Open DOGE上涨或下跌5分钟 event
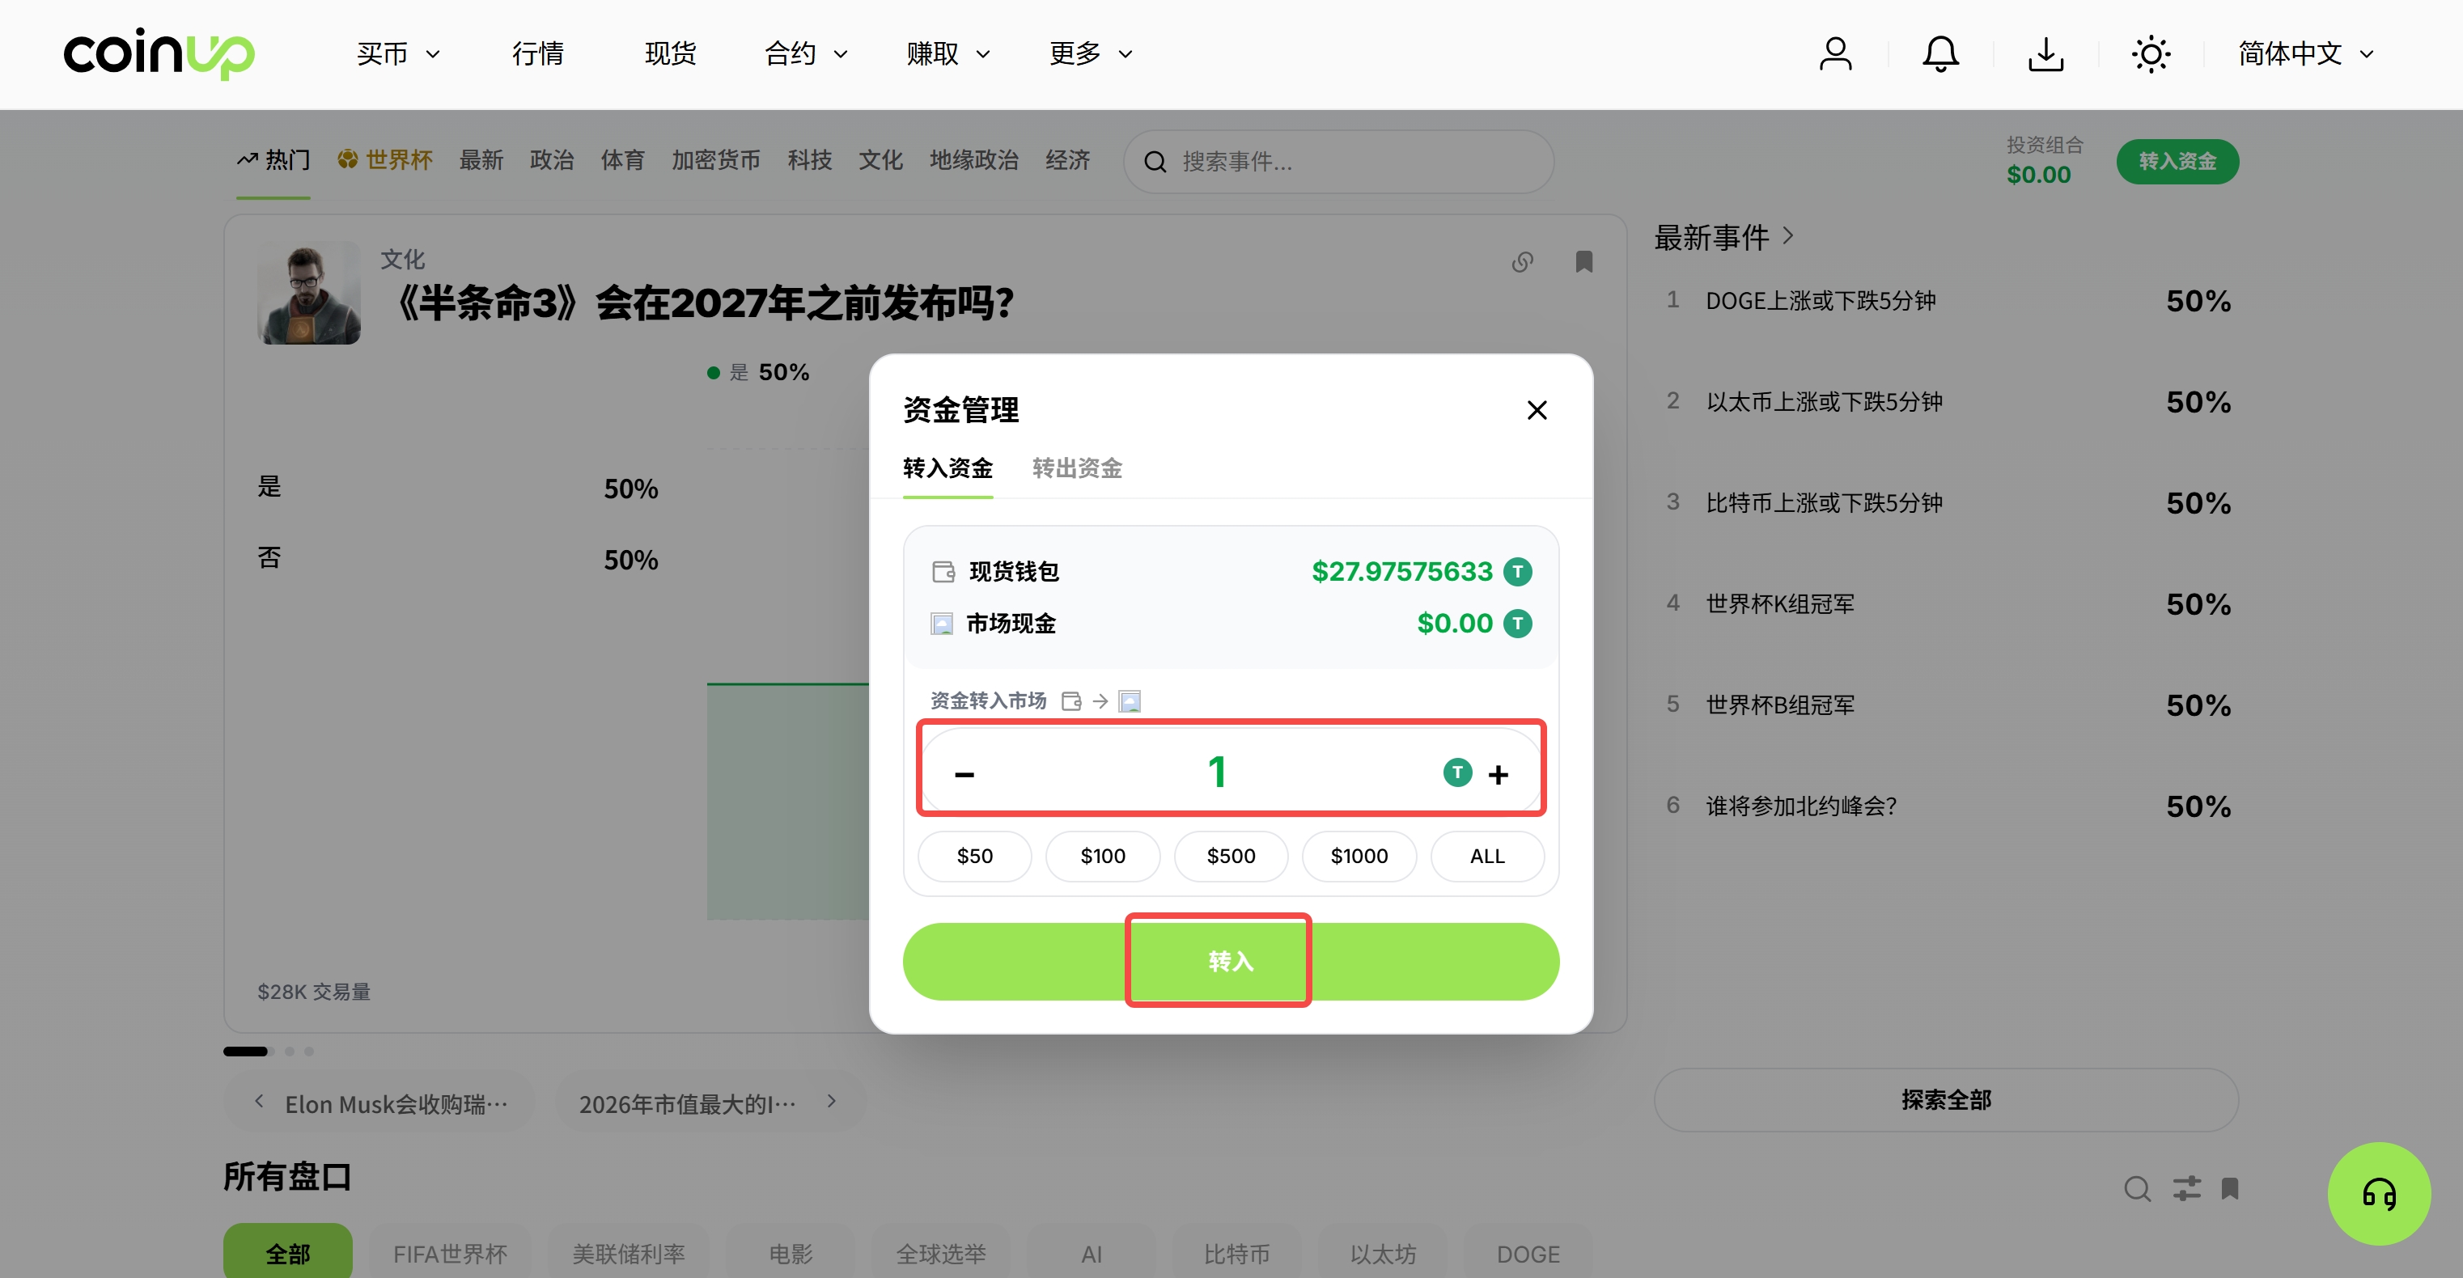The height and width of the screenshot is (1278, 2463). tap(1947, 301)
